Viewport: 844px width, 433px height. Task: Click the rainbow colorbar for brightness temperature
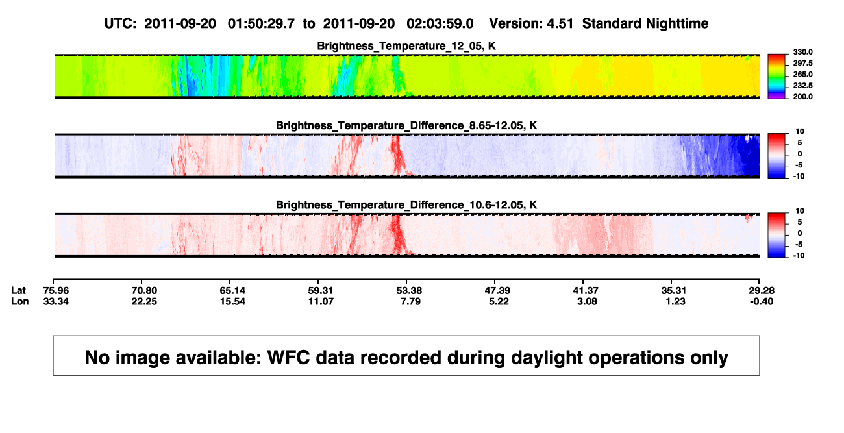776,76
